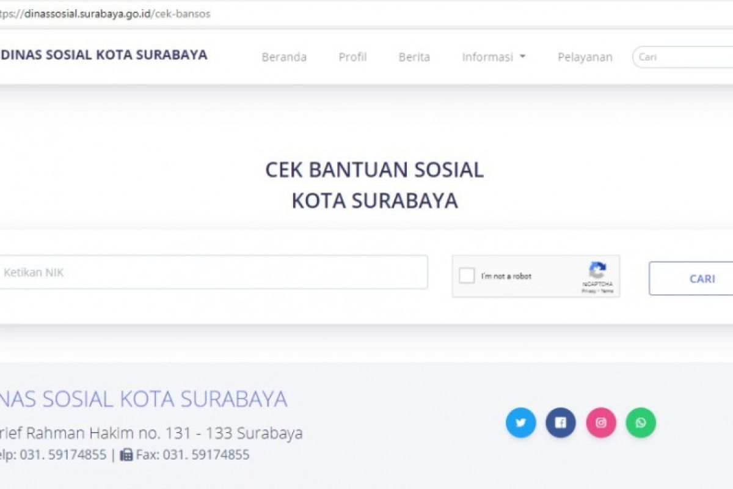733x489 pixels.
Task: Click the reCAPTCHA logo
Action: coord(597,270)
